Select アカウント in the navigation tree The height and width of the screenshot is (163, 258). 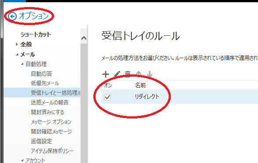(35, 160)
